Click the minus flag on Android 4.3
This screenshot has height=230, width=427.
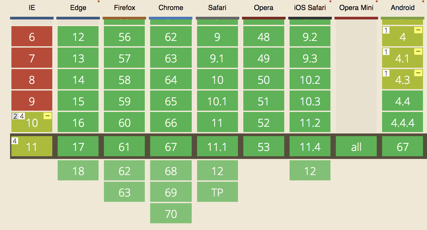tap(418, 73)
